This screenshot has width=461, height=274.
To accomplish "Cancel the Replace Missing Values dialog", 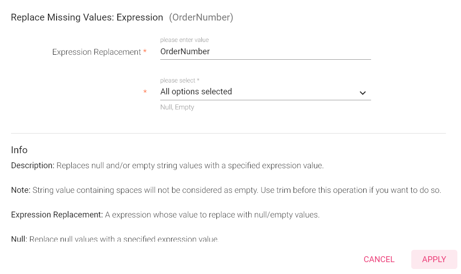I will click(x=379, y=259).
